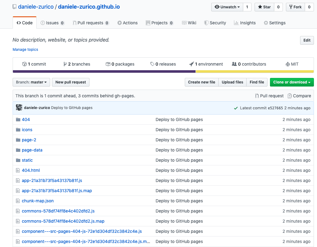Open packages via the package icon

tap(108, 64)
